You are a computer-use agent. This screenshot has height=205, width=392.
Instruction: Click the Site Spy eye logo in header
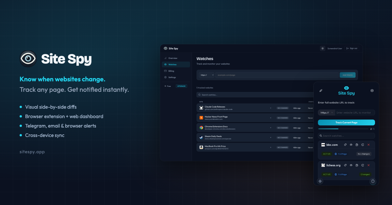point(165,48)
